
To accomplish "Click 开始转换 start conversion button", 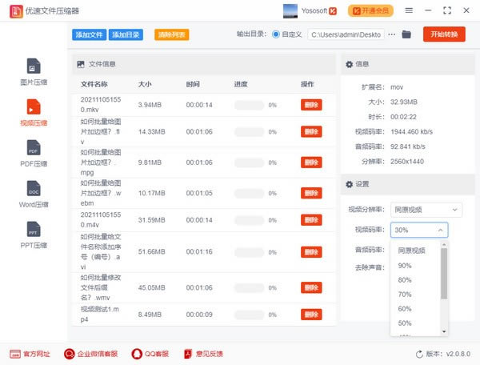I will 444,34.
